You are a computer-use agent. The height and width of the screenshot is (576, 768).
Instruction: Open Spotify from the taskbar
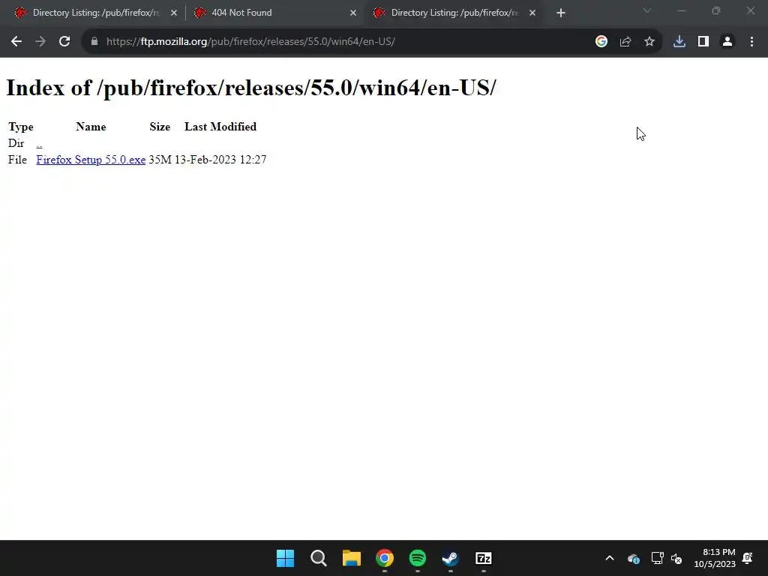click(x=417, y=558)
